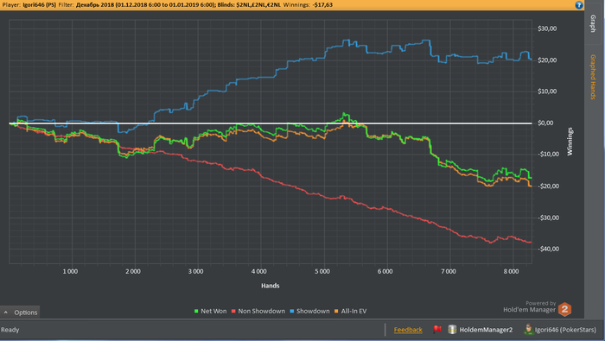Click the 8 000 hands axis label
The height and width of the screenshot is (341, 605).
coord(512,271)
